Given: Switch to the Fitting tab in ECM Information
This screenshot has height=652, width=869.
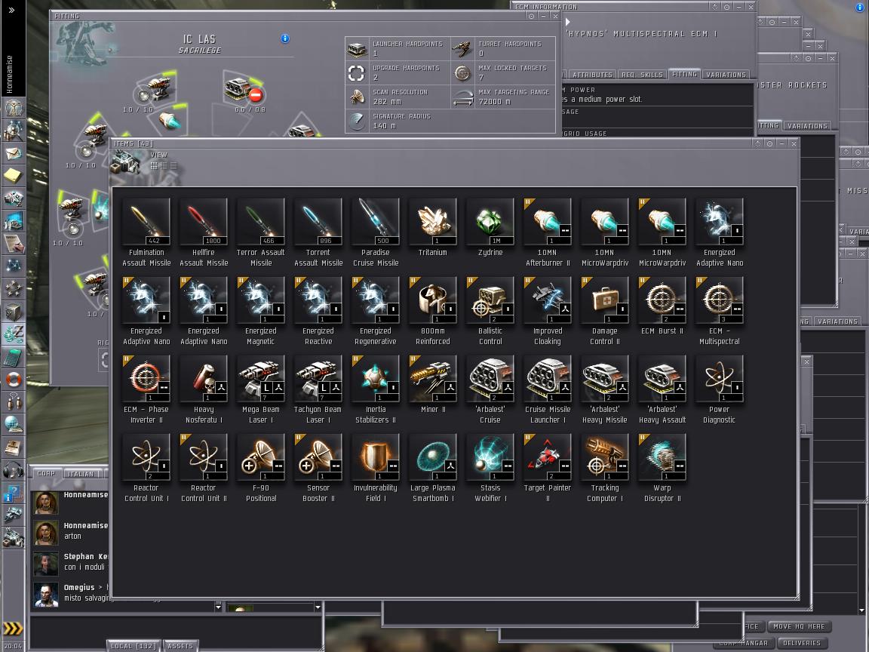Looking at the screenshot, I should click(684, 74).
